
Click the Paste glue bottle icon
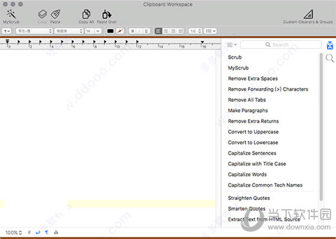tap(56, 14)
